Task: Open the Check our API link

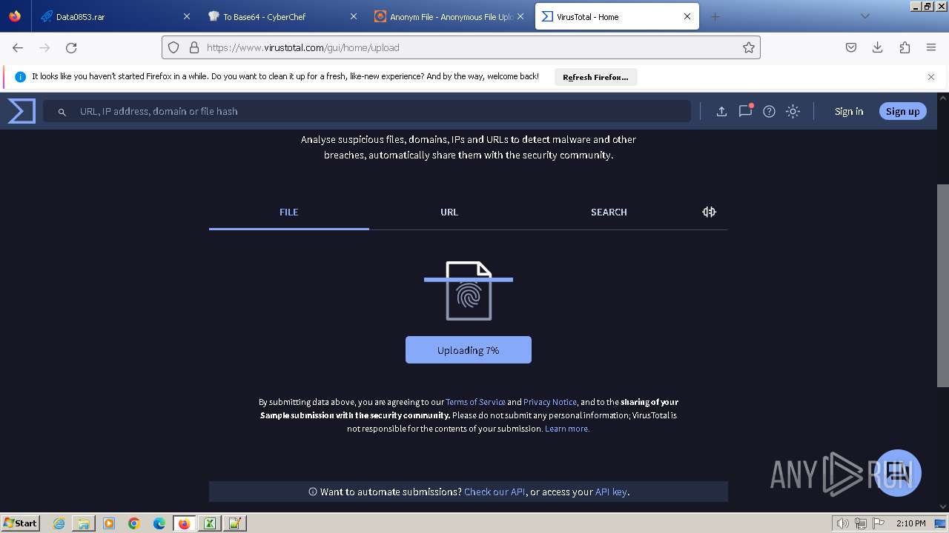Action: point(495,492)
